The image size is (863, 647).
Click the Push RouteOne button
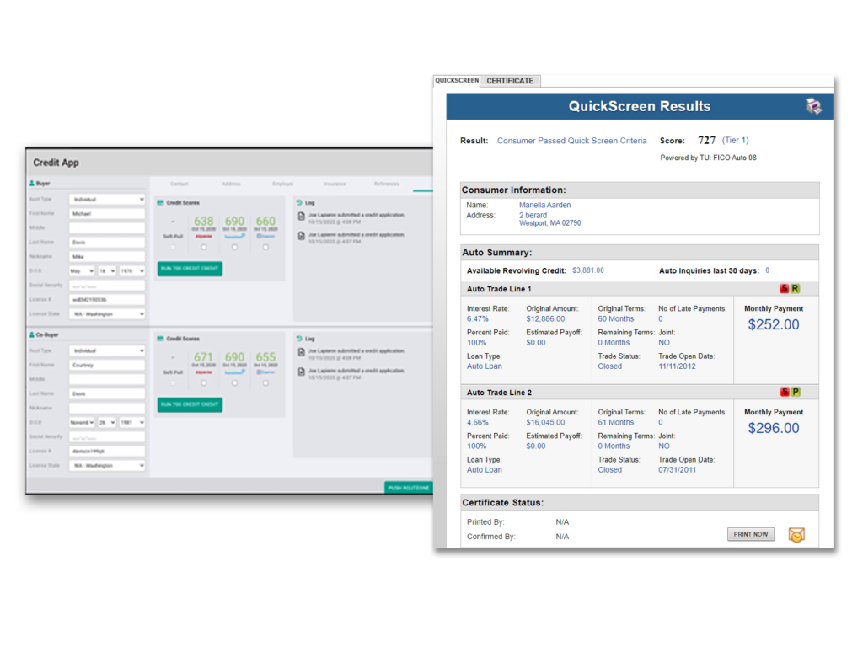408,488
